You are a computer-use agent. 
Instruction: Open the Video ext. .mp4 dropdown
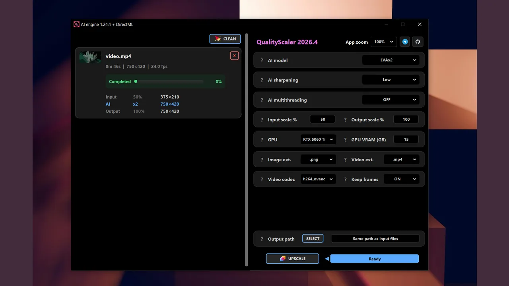click(401, 159)
